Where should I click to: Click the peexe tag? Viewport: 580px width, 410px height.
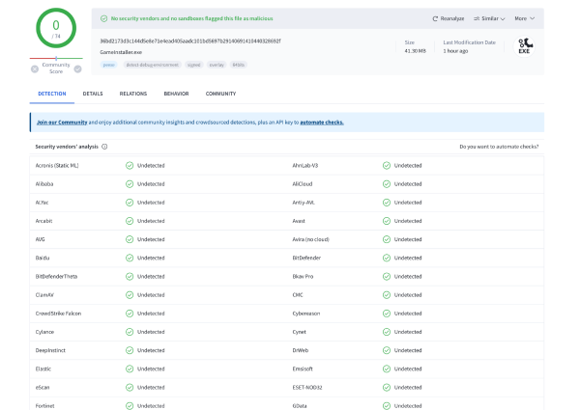(108, 65)
